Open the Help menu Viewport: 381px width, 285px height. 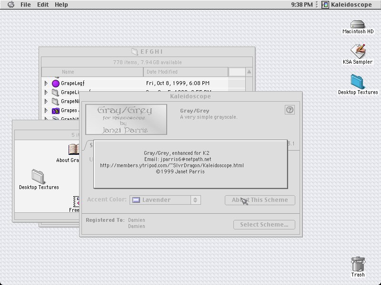pyautogui.click(x=61, y=5)
